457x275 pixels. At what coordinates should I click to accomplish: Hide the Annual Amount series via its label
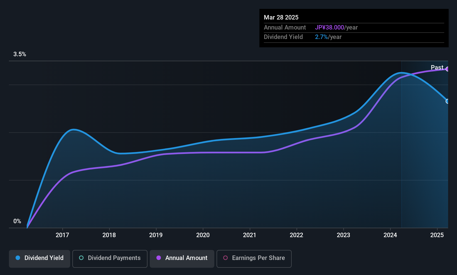(x=186, y=258)
